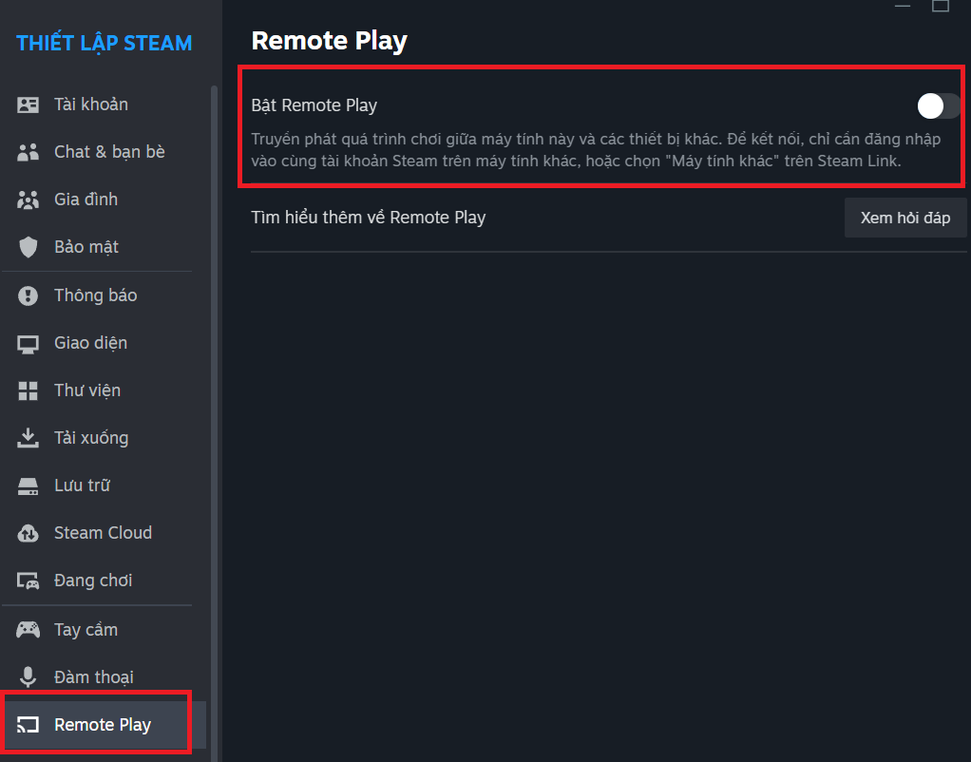Image resolution: width=971 pixels, height=762 pixels.
Task: Toggle the Bật Remote Play switch
Action: click(x=939, y=105)
